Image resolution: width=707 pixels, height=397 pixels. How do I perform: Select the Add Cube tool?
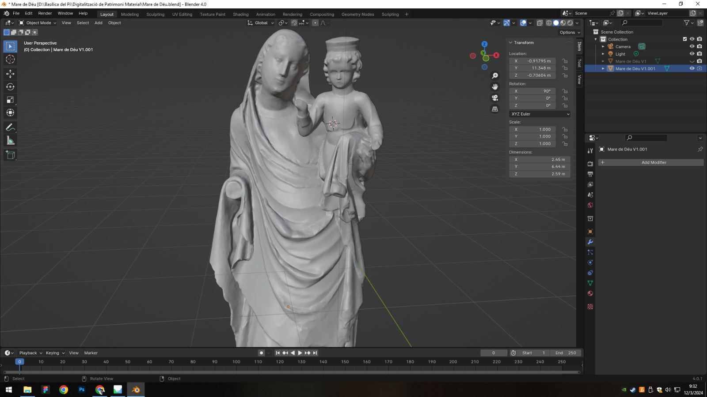coord(10,155)
